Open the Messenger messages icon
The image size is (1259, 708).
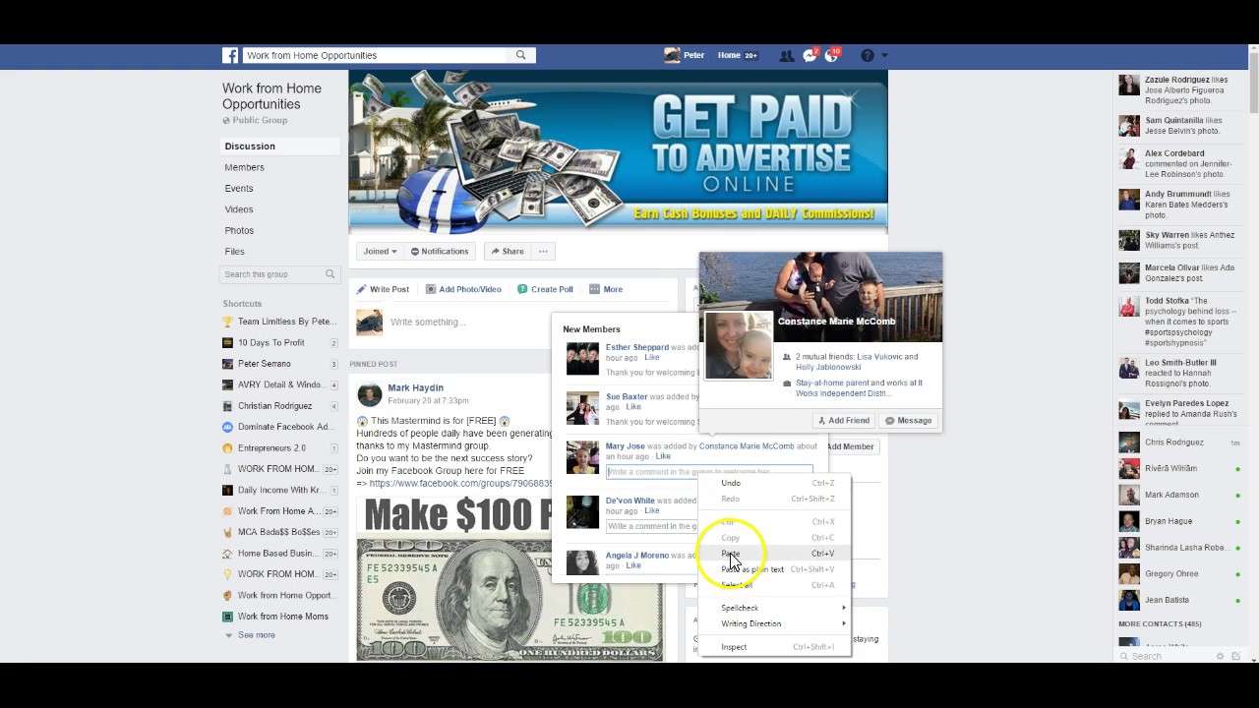809,56
